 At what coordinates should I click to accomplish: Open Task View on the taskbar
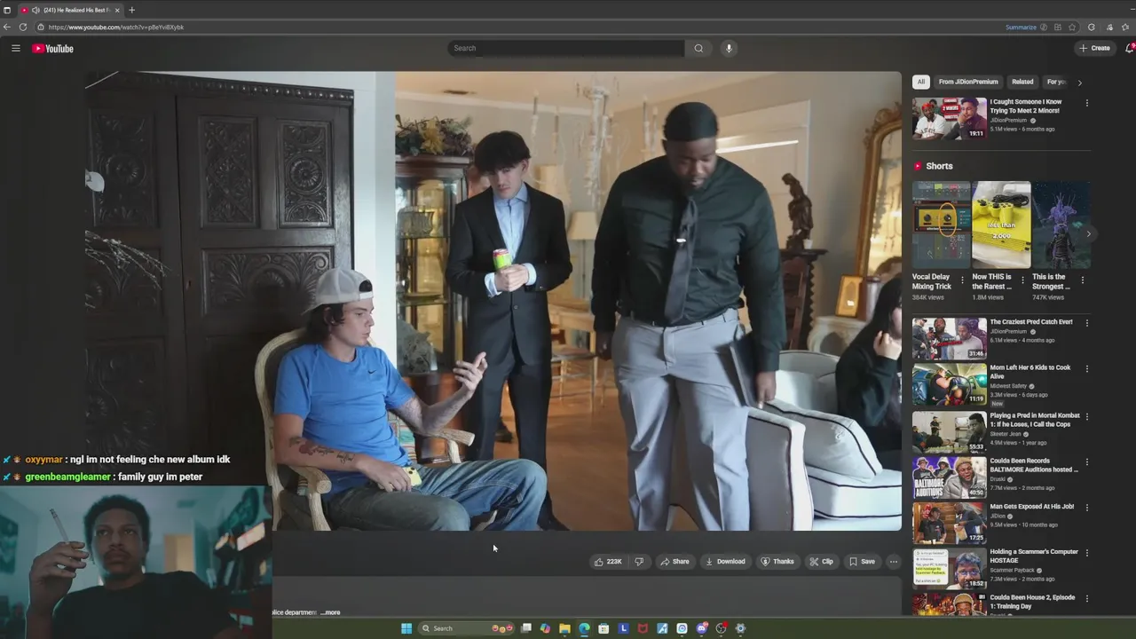coord(526,628)
